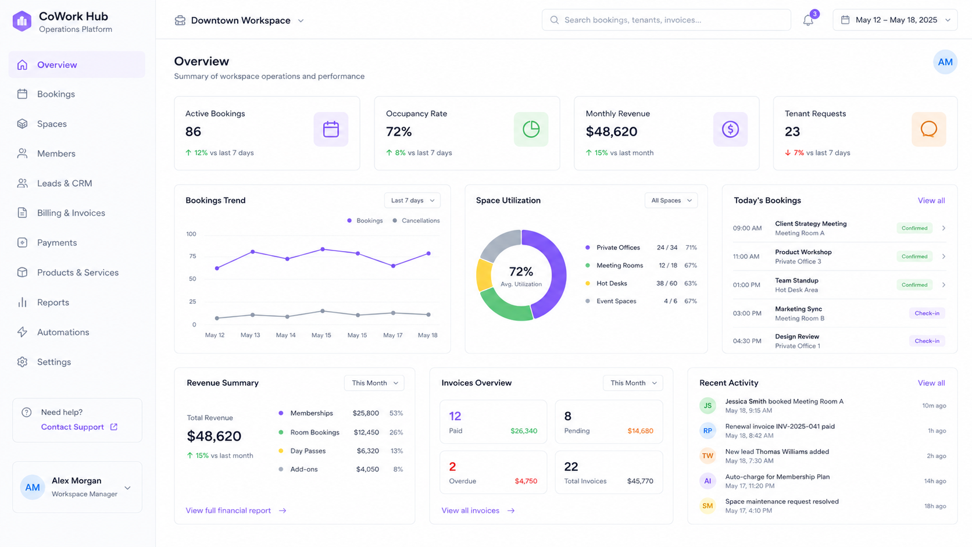
Task: Open the notifications bell icon
Action: pos(808,20)
